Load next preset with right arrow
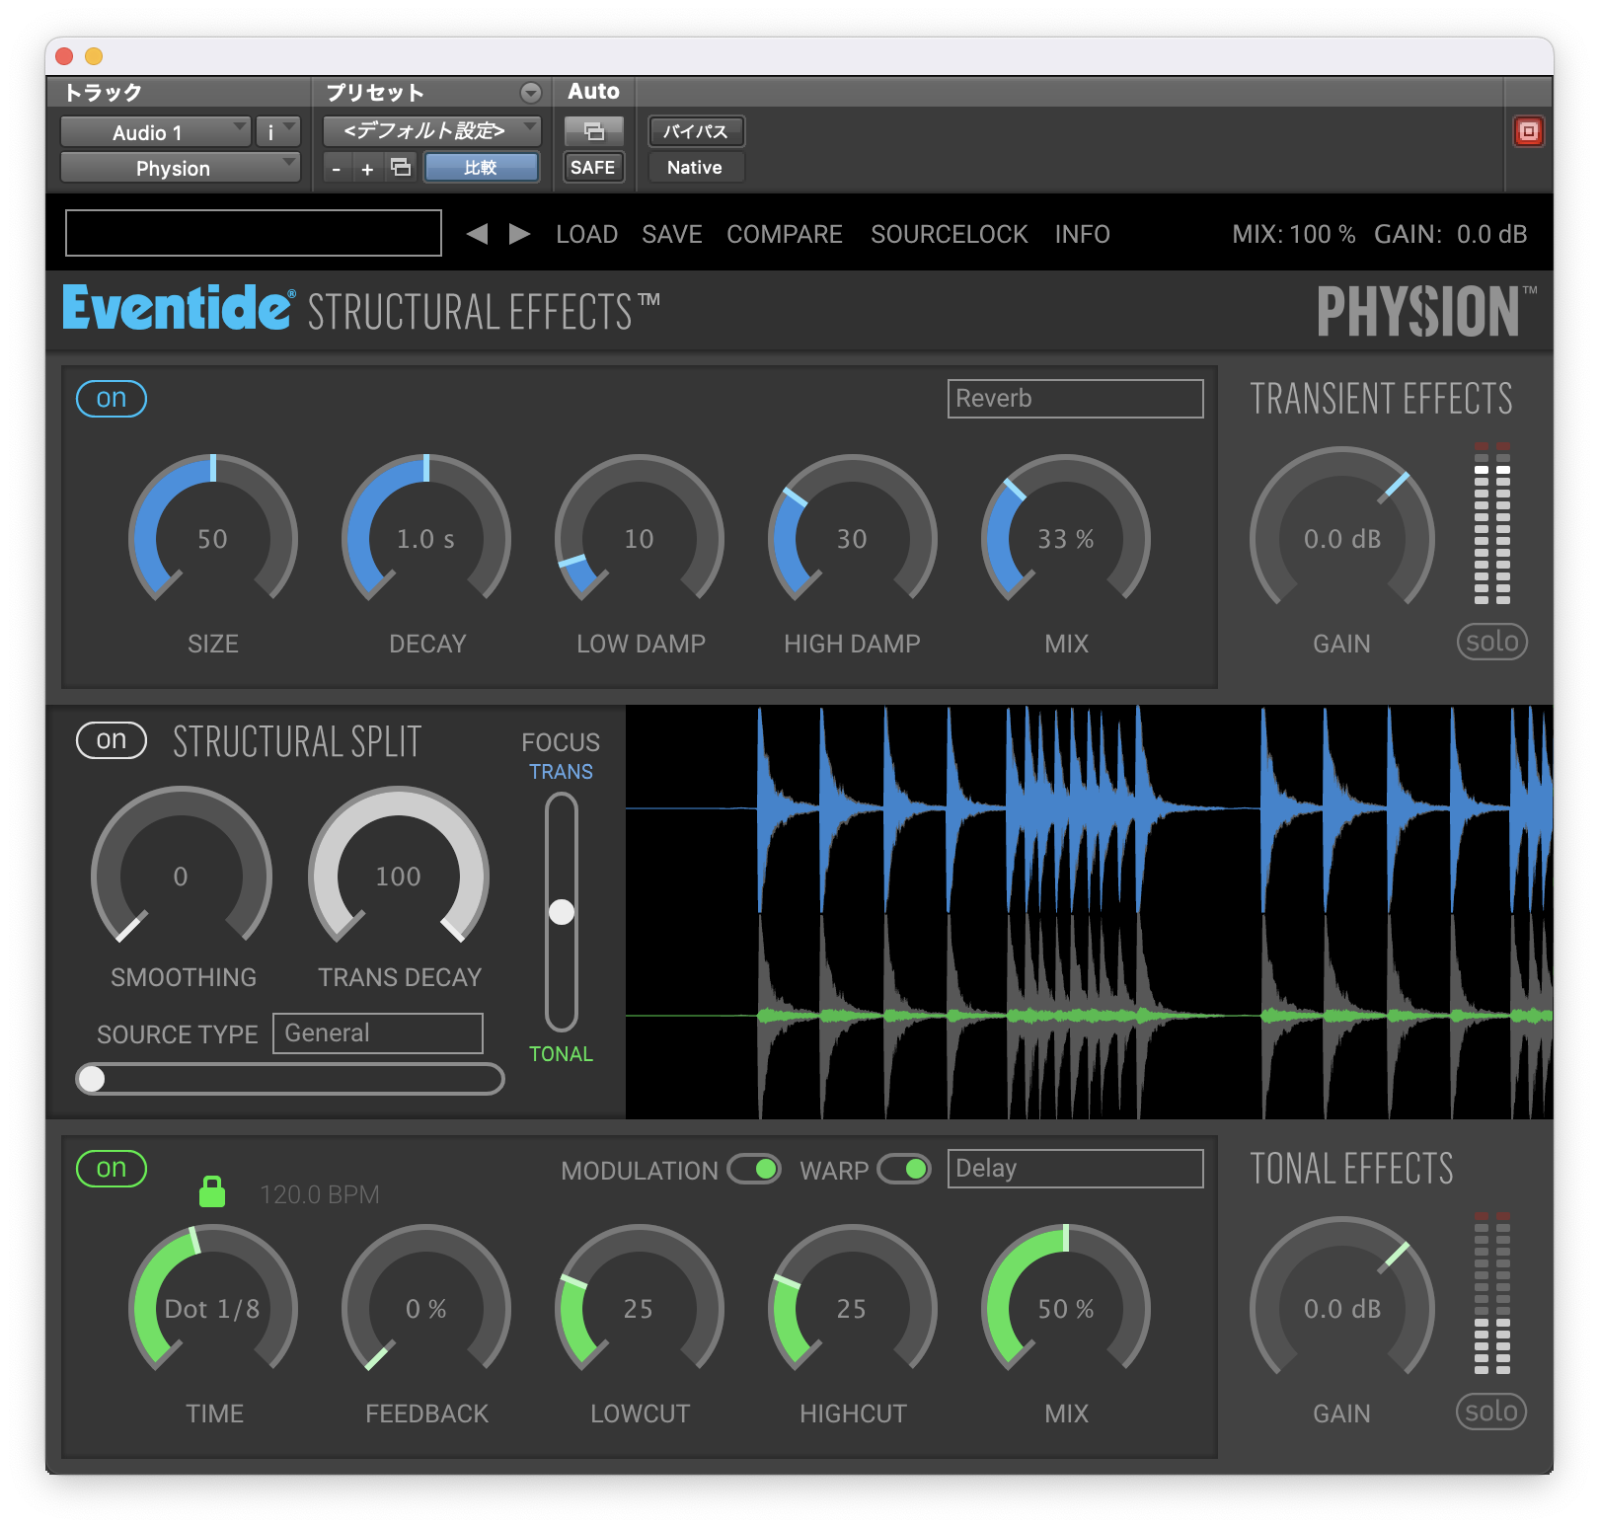This screenshot has height=1528, width=1599. (x=519, y=234)
